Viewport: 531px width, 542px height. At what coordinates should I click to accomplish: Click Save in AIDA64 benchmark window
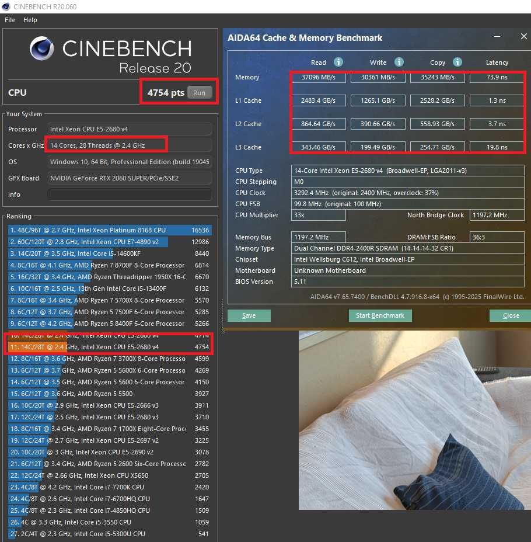(x=249, y=315)
